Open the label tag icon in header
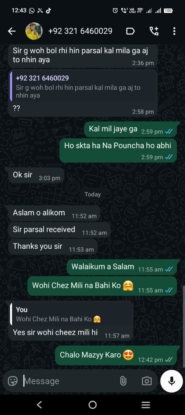This screenshot has width=185, height=415. click(130, 31)
